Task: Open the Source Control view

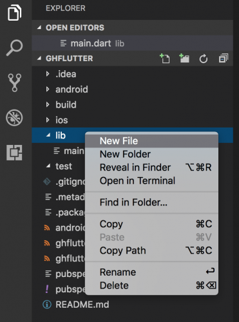Action: [15, 82]
